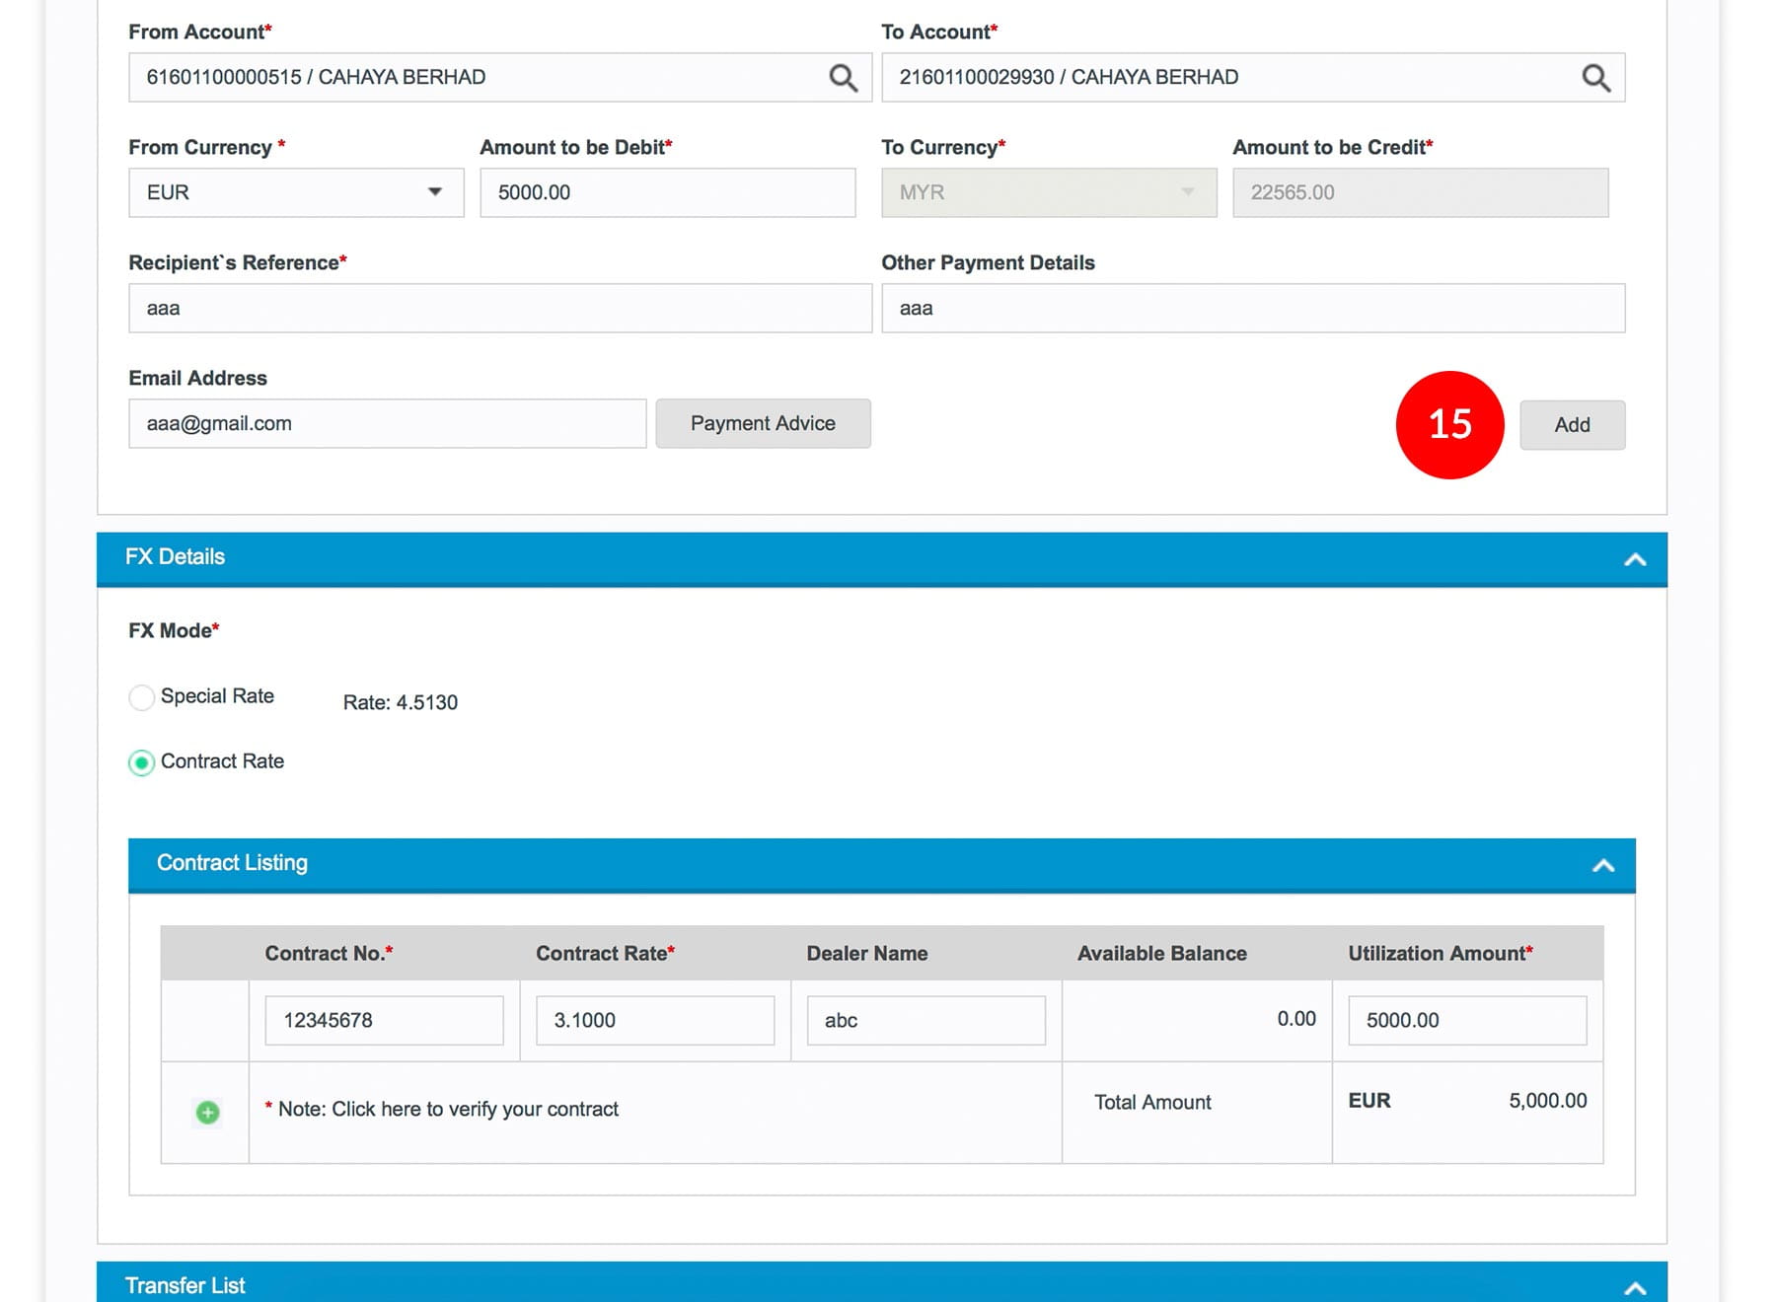The image size is (1776, 1302).
Task: Focus the Other Payment Details field
Action: coord(1252,308)
